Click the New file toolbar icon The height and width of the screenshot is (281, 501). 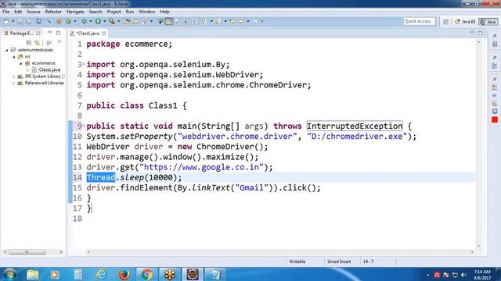tap(6, 21)
